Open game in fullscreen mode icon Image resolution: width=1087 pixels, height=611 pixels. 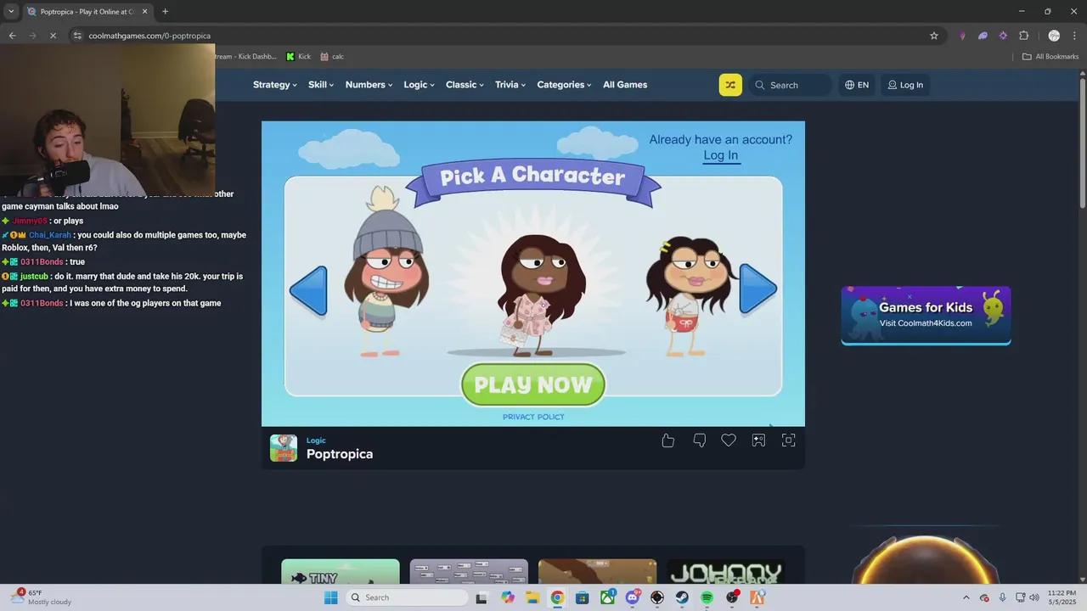click(789, 440)
